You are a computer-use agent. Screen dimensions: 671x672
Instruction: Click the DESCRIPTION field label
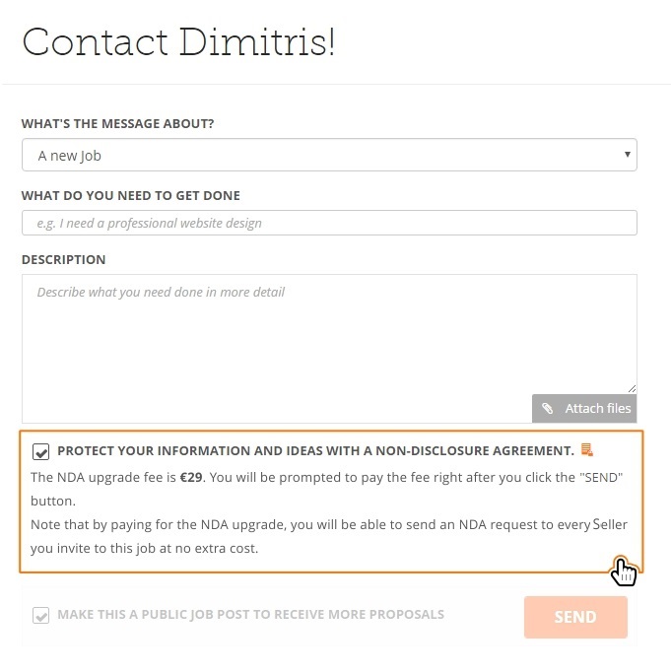(63, 260)
